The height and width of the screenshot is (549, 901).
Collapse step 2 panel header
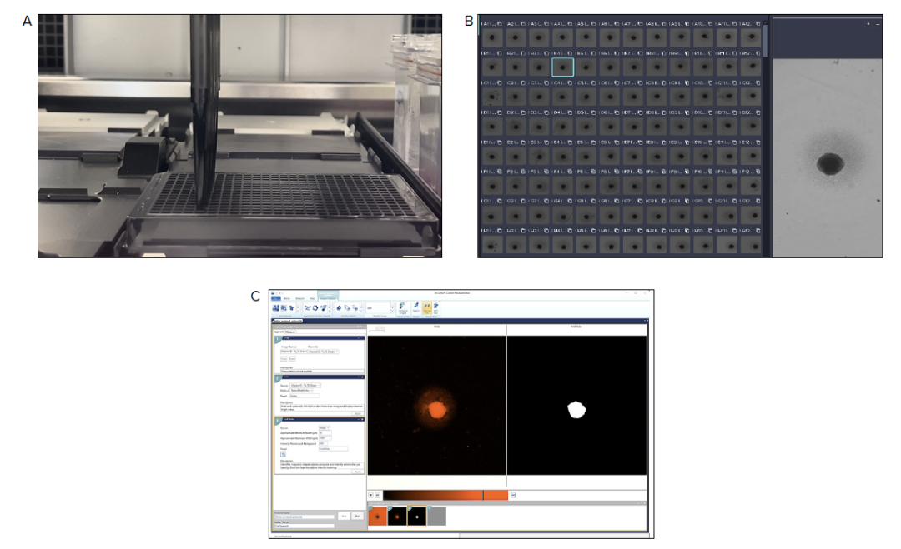coord(359,377)
